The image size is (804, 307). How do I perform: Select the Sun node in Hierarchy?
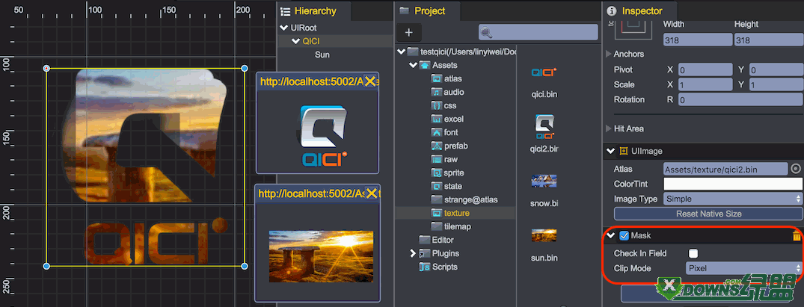point(322,55)
